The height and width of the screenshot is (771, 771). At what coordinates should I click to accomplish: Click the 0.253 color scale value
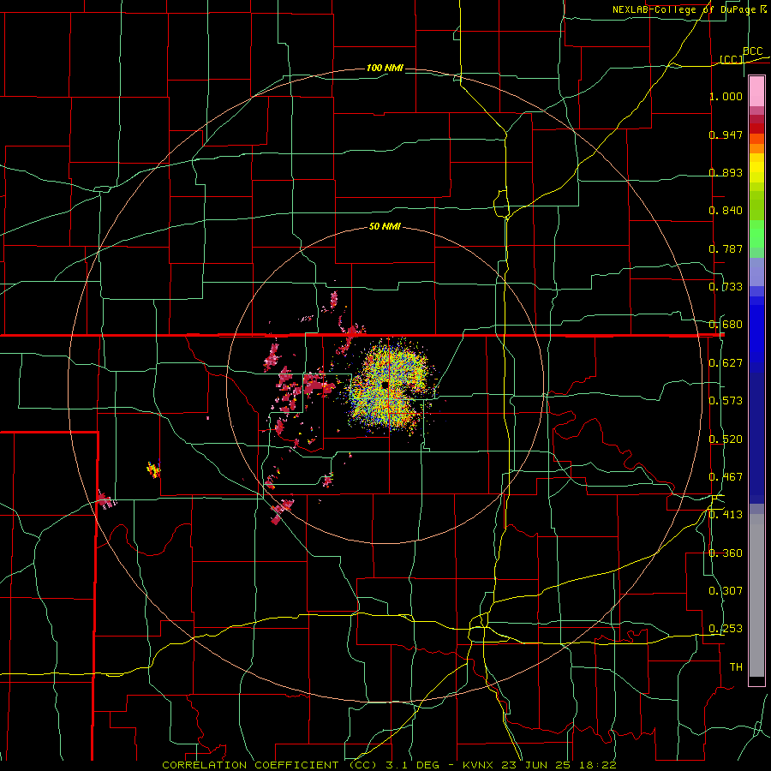726,629
